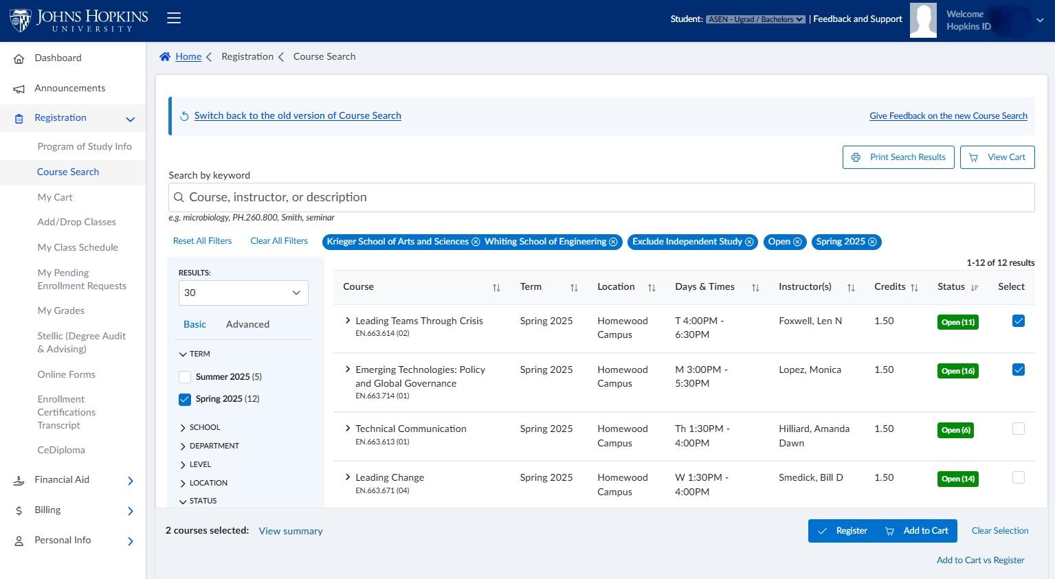
Task: Remove the Spring 2025 filter chip
Action: click(872, 242)
